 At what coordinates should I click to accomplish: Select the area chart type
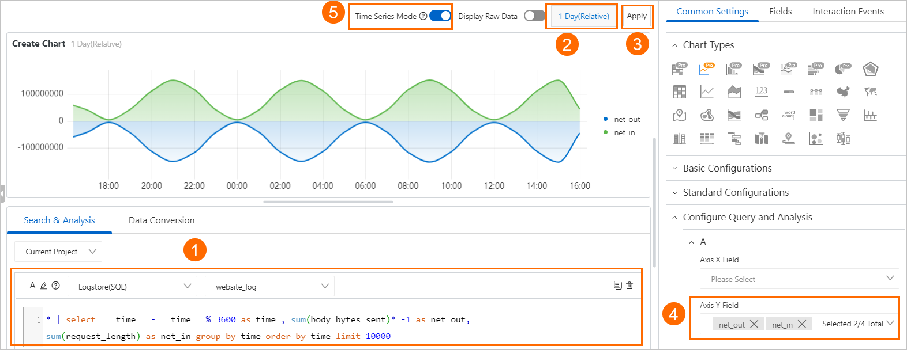[734, 92]
